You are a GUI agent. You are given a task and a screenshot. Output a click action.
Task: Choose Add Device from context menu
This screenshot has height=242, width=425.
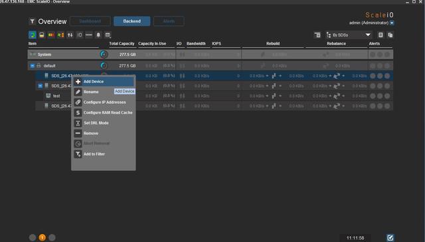coord(104,82)
